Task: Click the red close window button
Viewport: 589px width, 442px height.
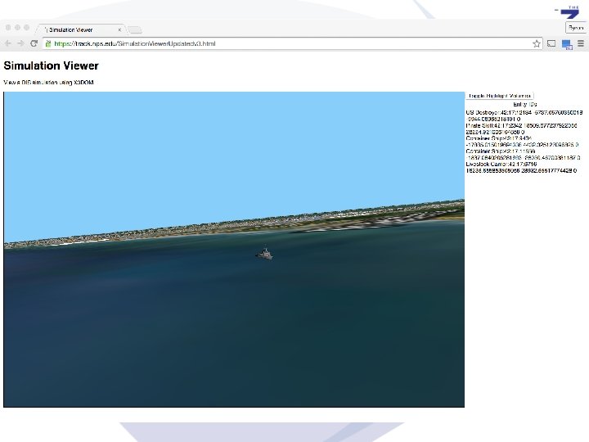Action: pyautogui.click(x=8, y=28)
